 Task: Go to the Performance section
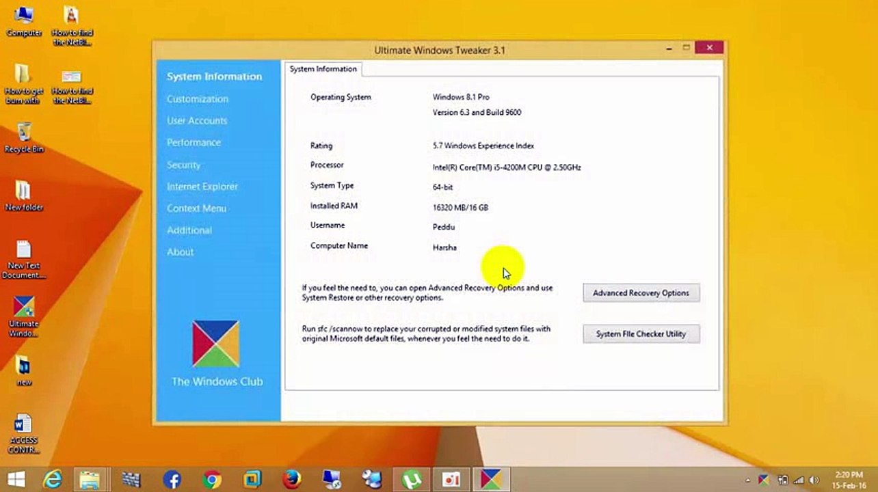tap(194, 143)
